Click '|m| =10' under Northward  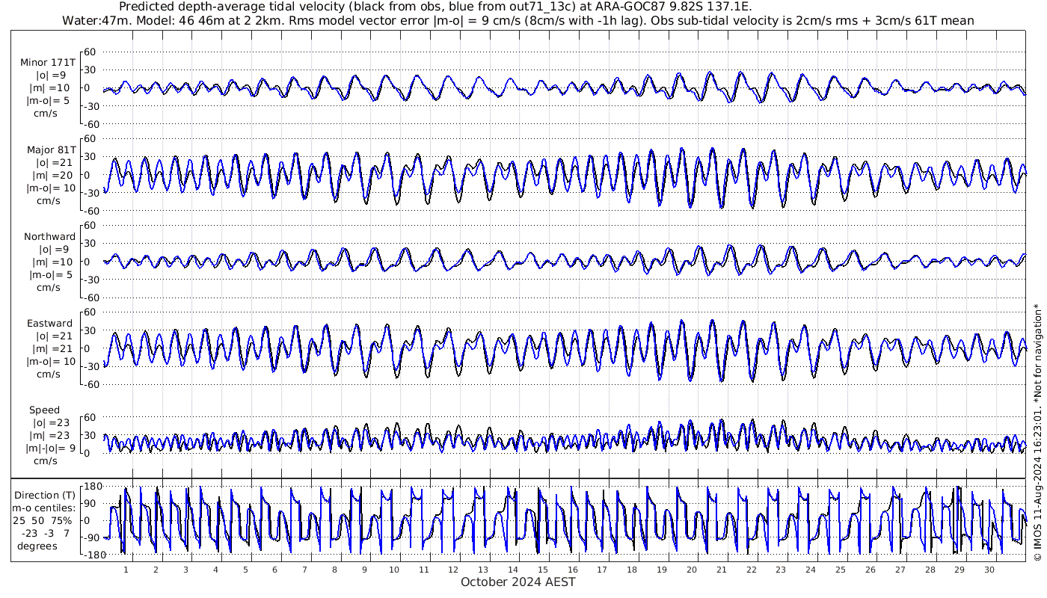52,262
